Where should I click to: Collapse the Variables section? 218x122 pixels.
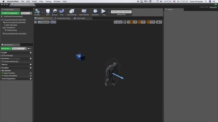1,68
